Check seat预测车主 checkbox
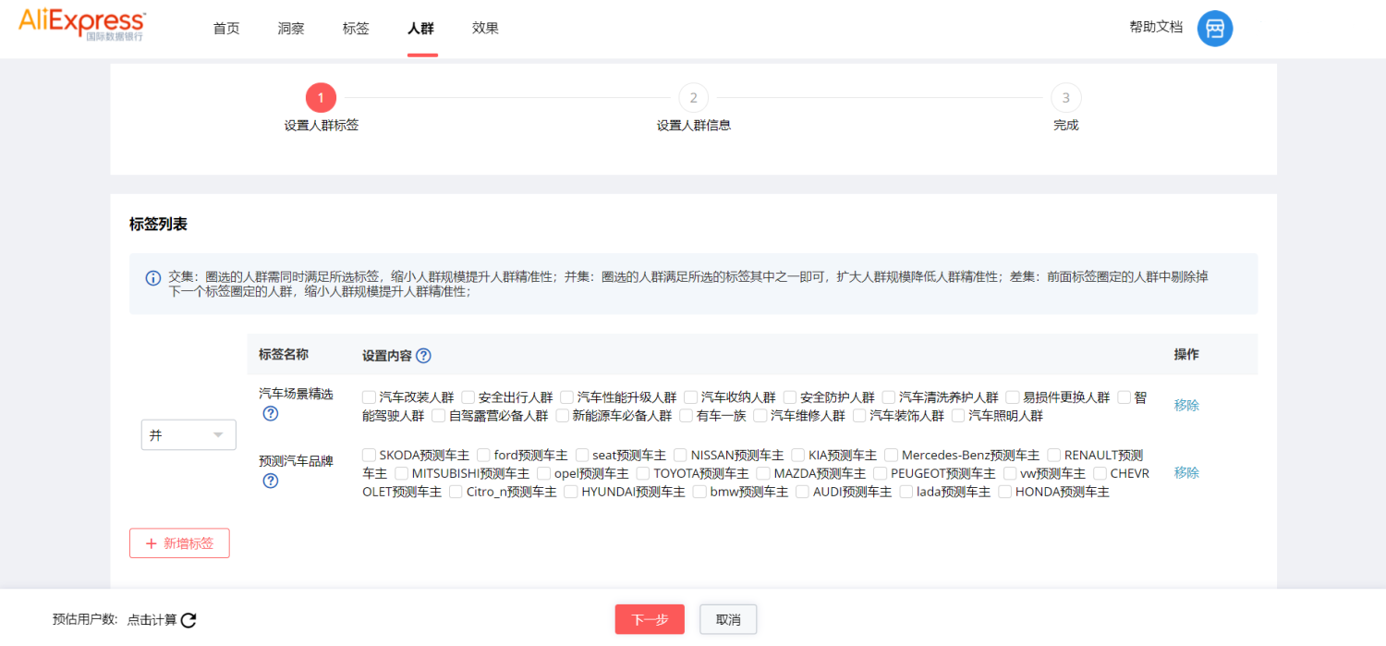This screenshot has height=646, width=1386. point(582,455)
